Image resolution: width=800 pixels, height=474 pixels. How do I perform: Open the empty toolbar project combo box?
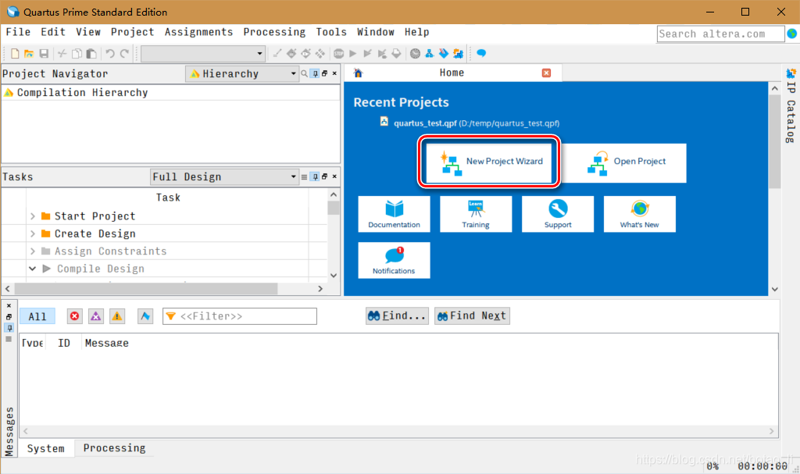(202, 54)
